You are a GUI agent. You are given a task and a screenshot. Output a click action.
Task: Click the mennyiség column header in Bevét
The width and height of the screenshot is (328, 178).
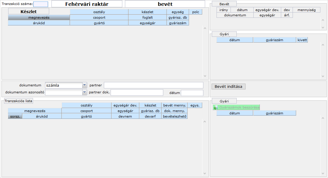coord(306,10)
